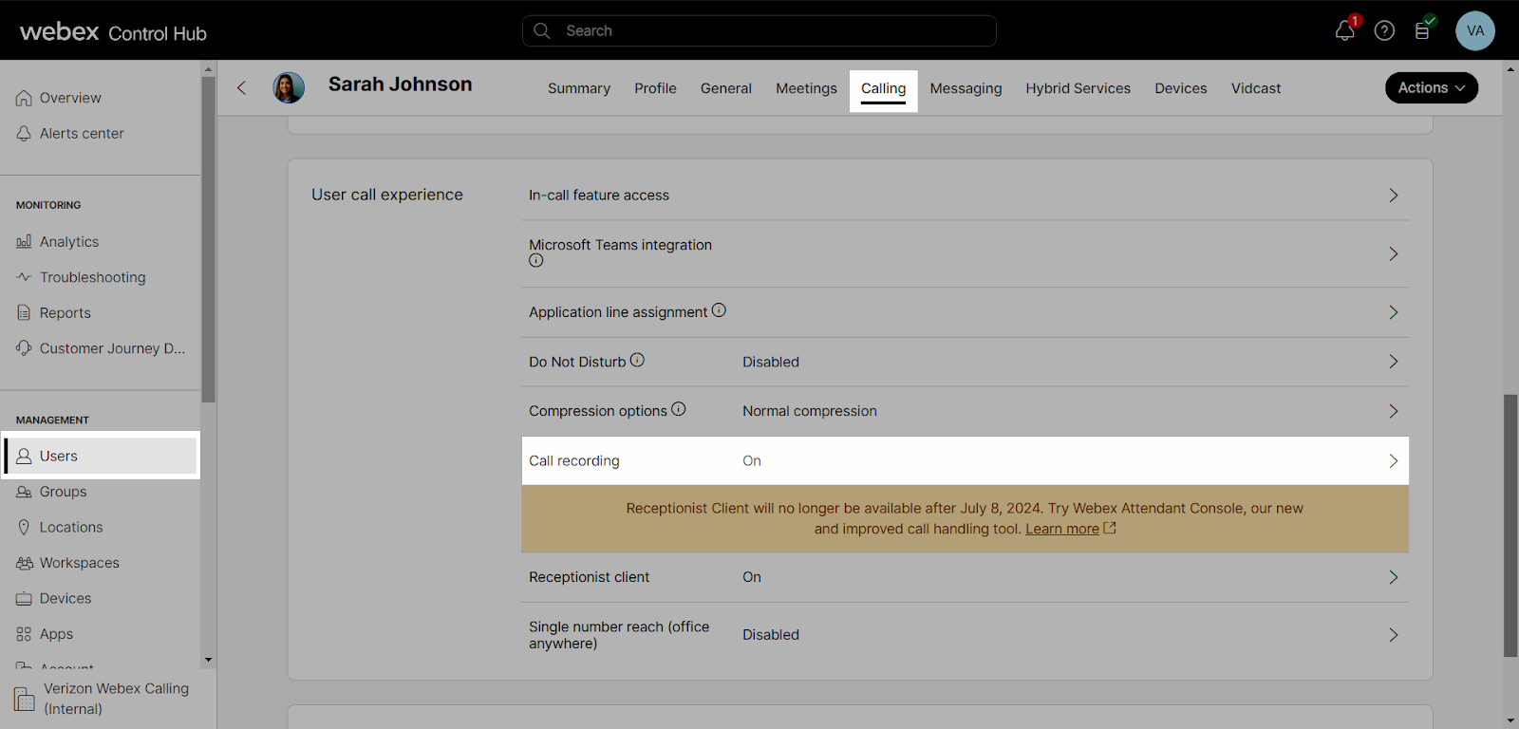Switch to the Messaging tab

[966, 88]
